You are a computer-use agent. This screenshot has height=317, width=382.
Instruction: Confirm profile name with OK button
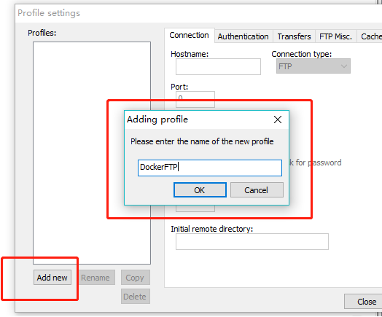(200, 190)
